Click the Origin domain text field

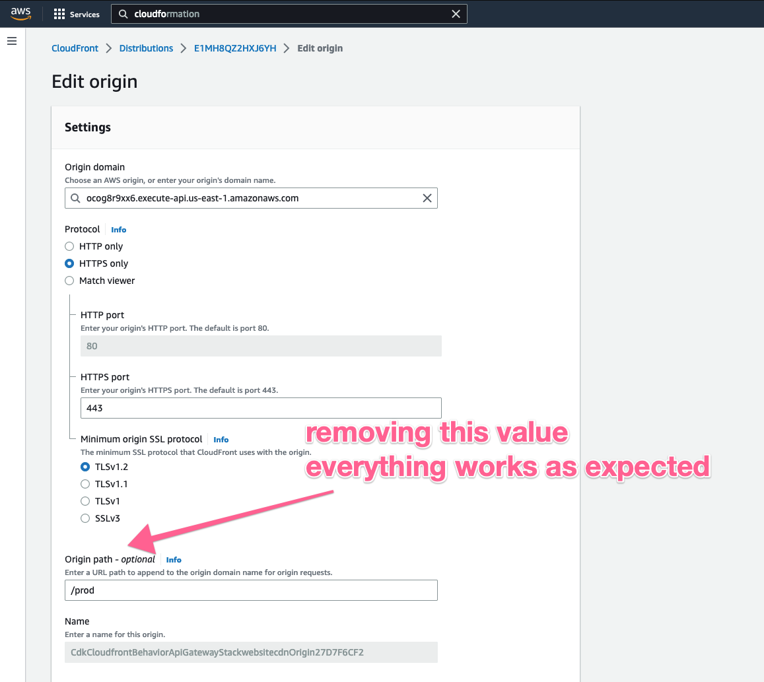tap(251, 198)
